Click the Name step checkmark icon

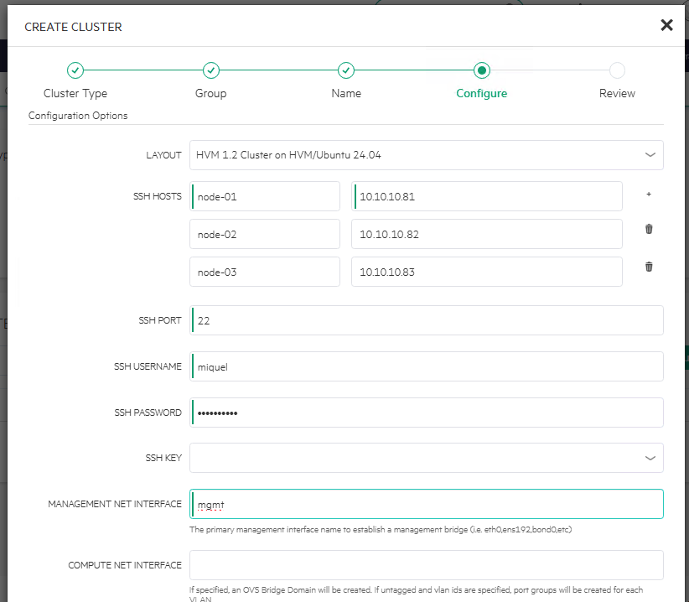point(346,70)
